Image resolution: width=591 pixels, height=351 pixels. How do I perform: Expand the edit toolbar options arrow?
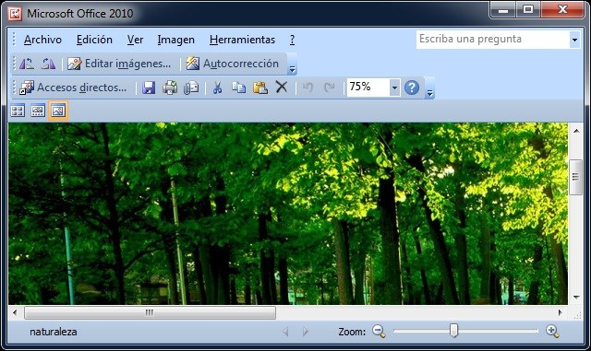pyautogui.click(x=292, y=64)
